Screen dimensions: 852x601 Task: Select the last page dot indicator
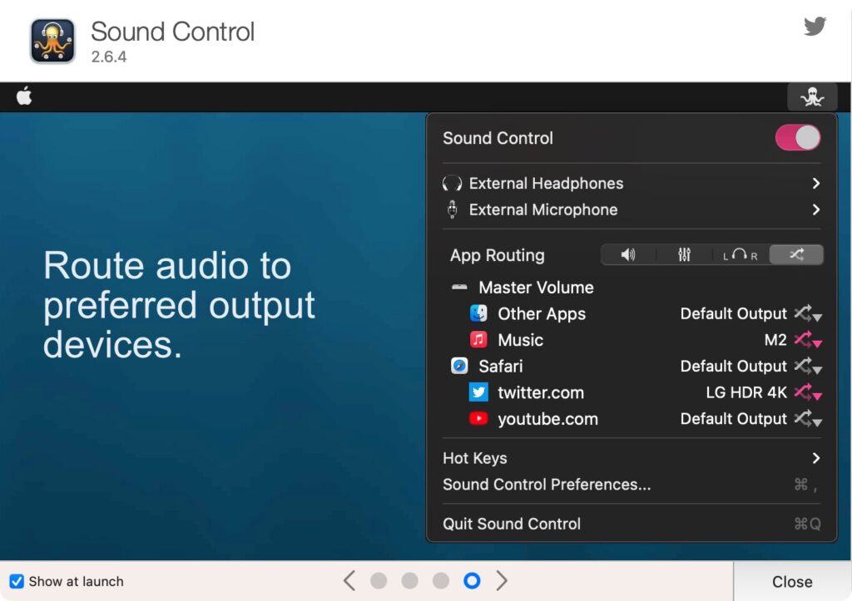pyautogui.click(x=472, y=581)
